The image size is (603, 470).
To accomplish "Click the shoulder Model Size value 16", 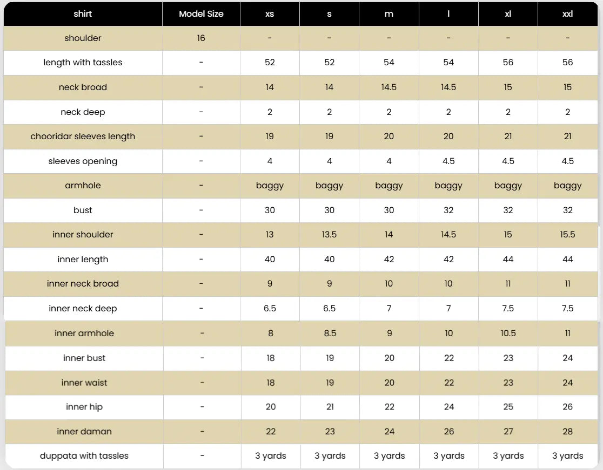I will 201,38.
